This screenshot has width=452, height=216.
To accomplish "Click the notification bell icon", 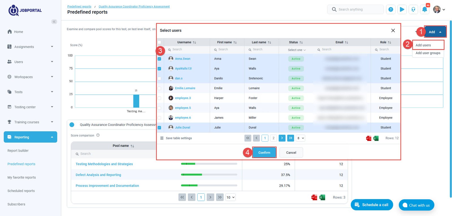I will 424,10.
